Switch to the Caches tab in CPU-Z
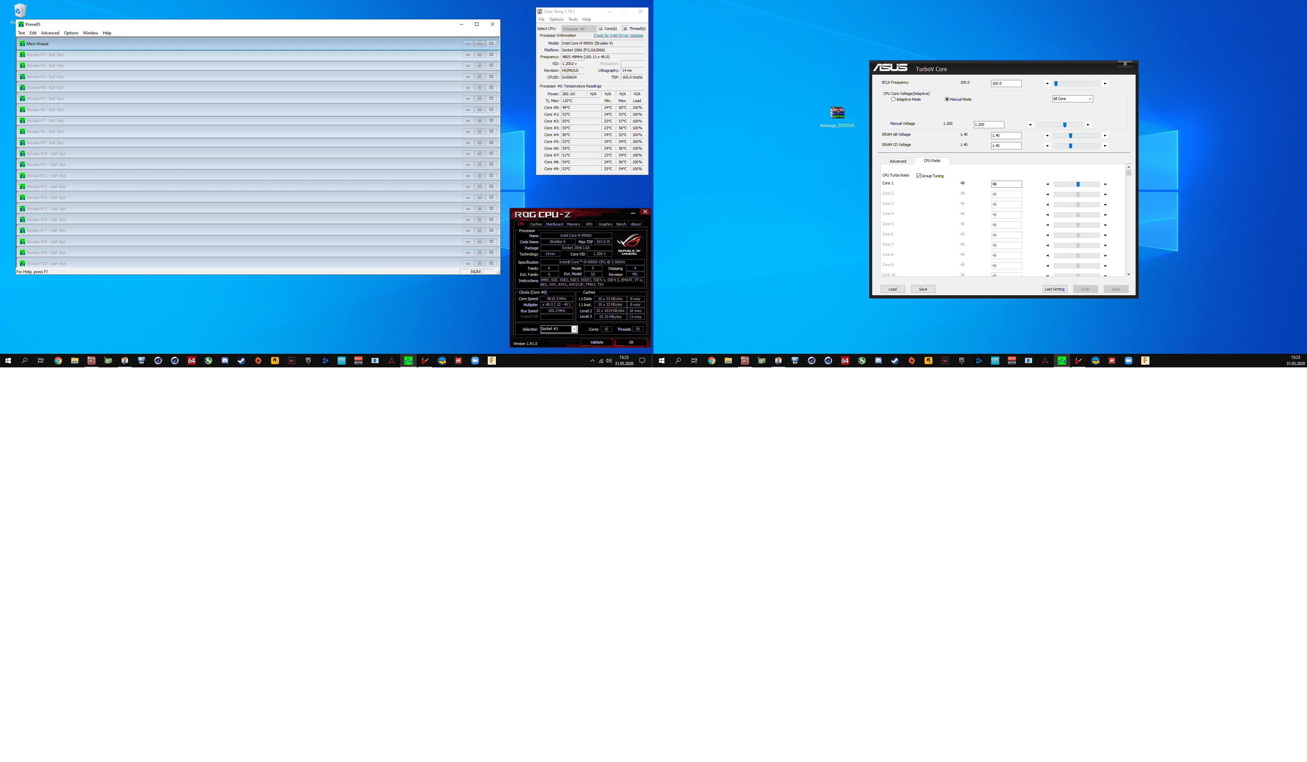1307x762 pixels. click(536, 224)
